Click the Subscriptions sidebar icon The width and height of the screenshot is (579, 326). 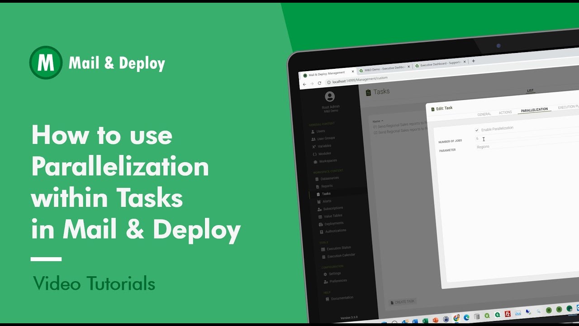pyautogui.click(x=319, y=209)
